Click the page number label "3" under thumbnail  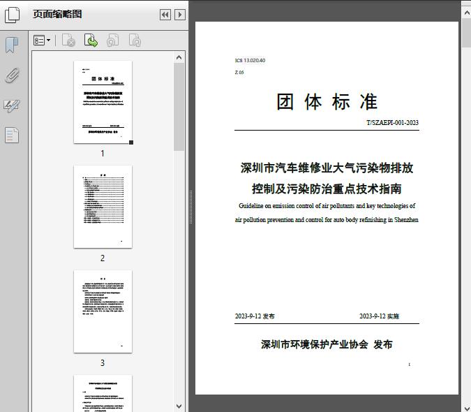pyautogui.click(x=103, y=363)
